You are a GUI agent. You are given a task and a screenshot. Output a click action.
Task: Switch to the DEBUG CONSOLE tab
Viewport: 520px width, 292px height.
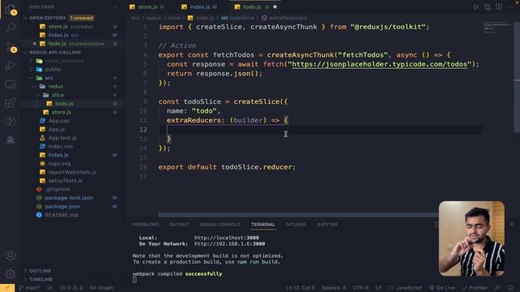click(x=220, y=225)
